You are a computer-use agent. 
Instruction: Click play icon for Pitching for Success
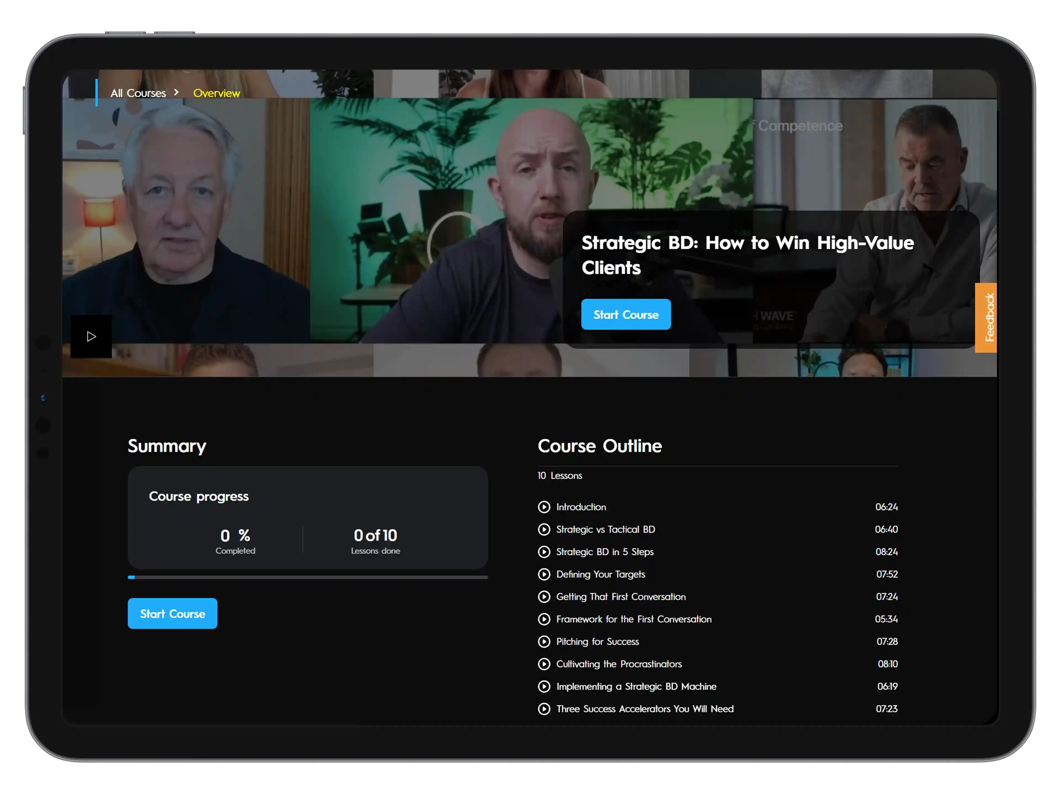(x=544, y=641)
